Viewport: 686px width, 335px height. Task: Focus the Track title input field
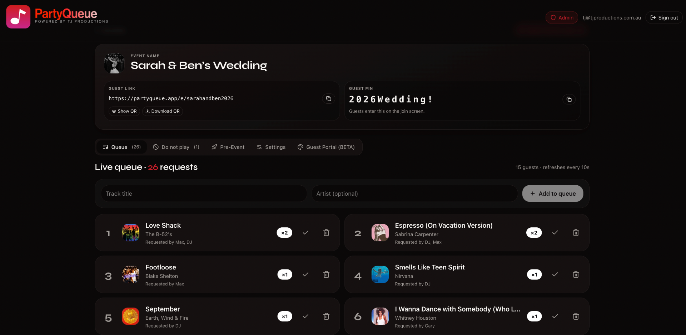[x=204, y=194]
